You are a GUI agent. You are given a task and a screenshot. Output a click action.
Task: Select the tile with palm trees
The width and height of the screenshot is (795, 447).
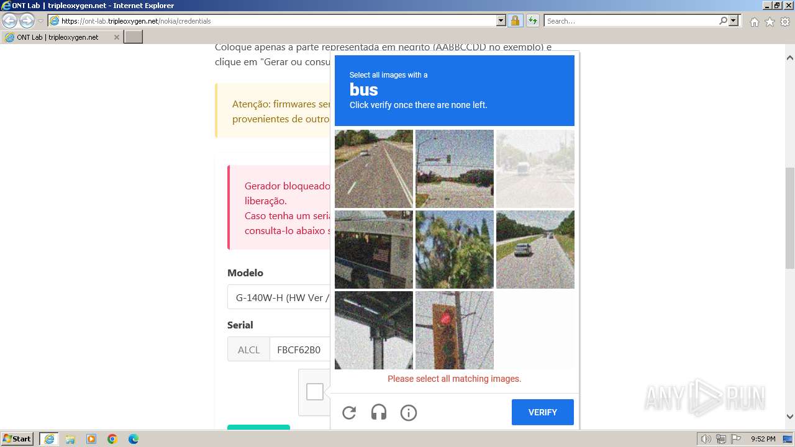click(455, 250)
